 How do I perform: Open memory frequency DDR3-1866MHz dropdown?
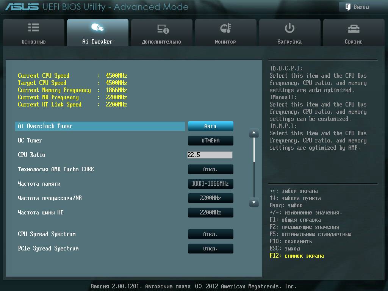coord(210,184)
